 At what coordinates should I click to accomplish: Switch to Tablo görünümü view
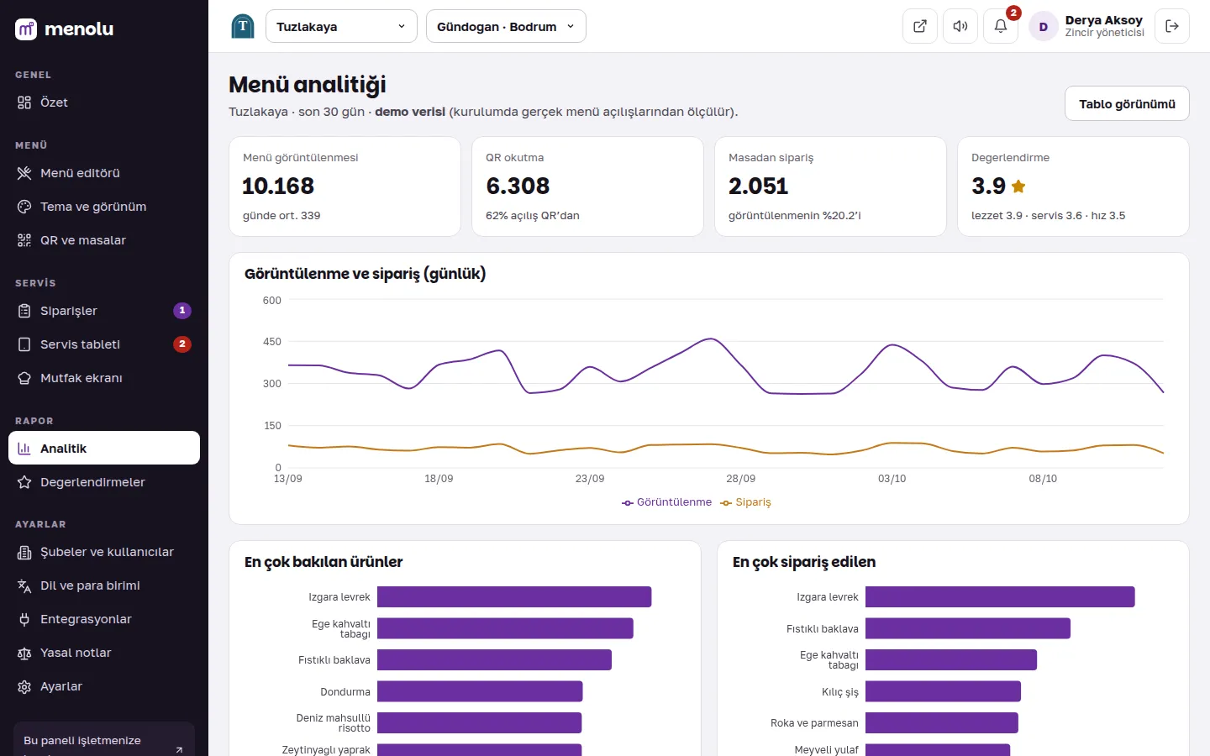(1127, 104)
